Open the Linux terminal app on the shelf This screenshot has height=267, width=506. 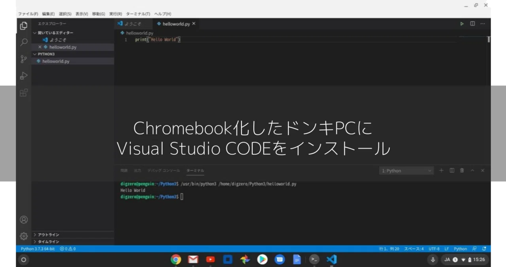coord(314,259)
